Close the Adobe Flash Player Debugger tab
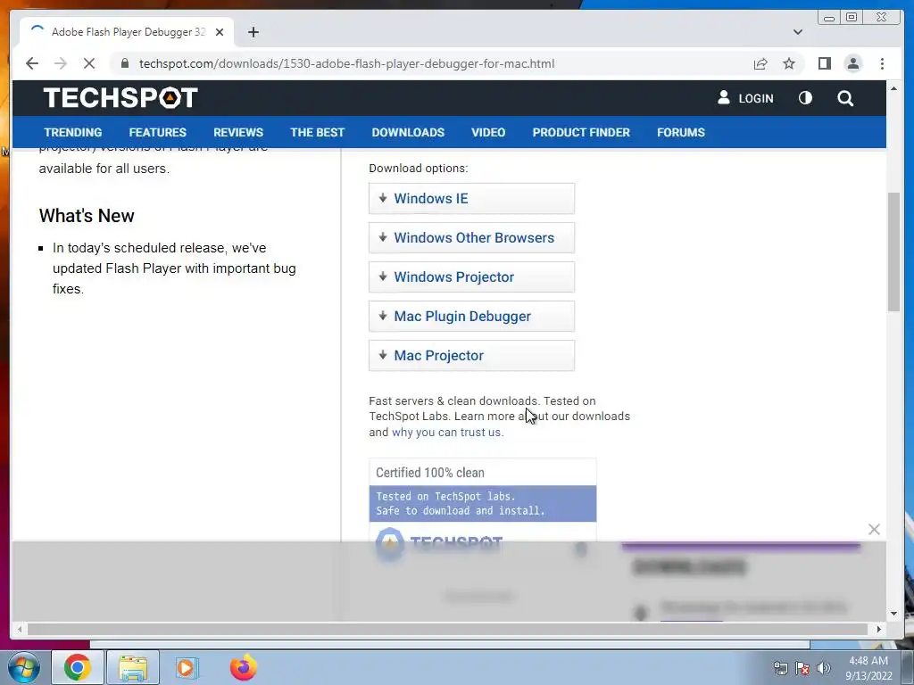Screen dimensions: 914x685 pos(220,32)
